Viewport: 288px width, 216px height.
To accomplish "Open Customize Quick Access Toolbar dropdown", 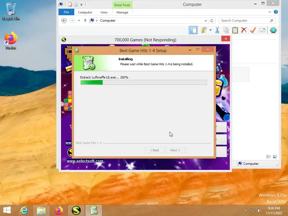I will click(x=81, y=4).
